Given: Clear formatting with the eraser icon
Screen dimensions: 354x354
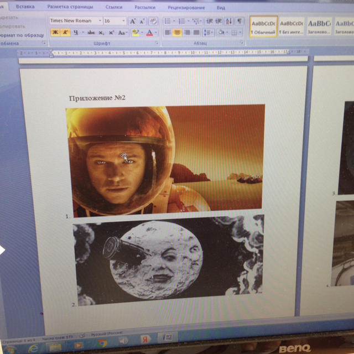Looking at the screenshot, I should click(x=153, y=21).
